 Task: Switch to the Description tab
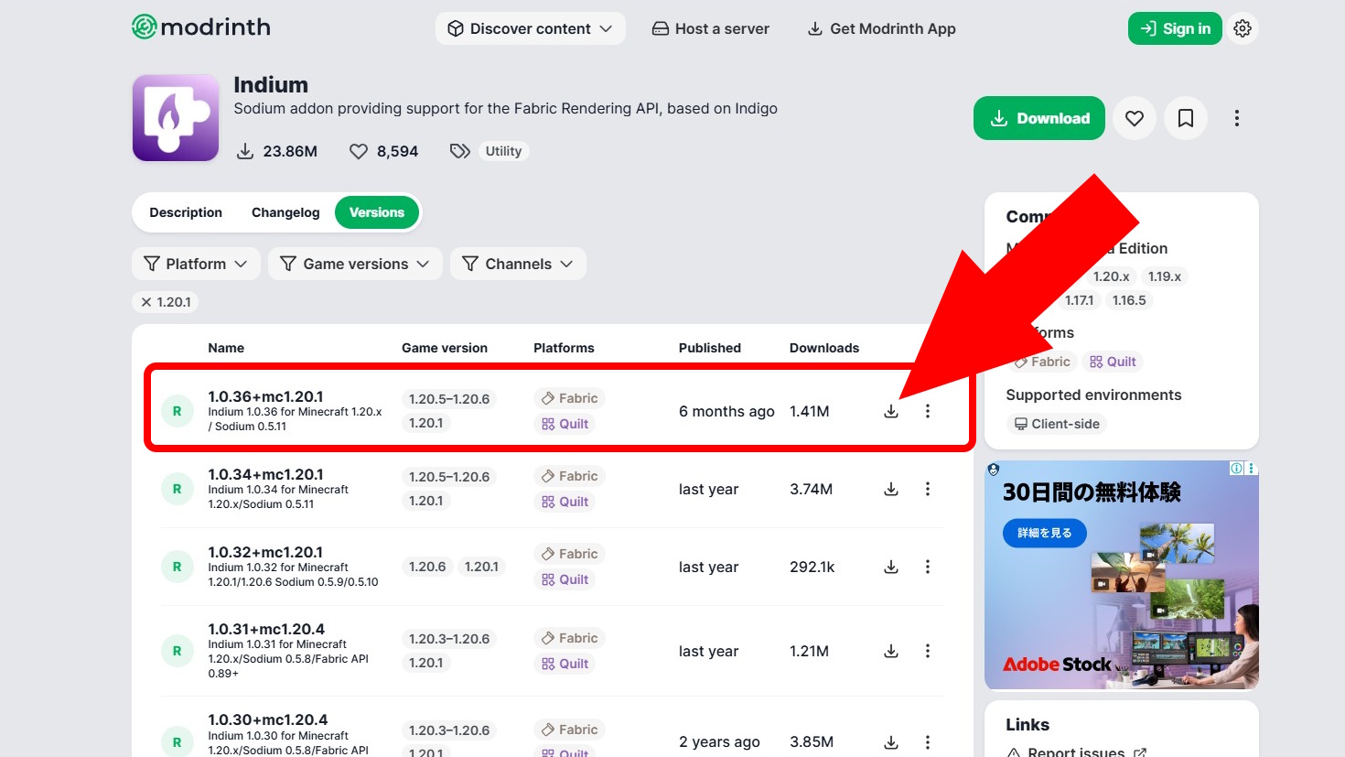coord(186,212)
